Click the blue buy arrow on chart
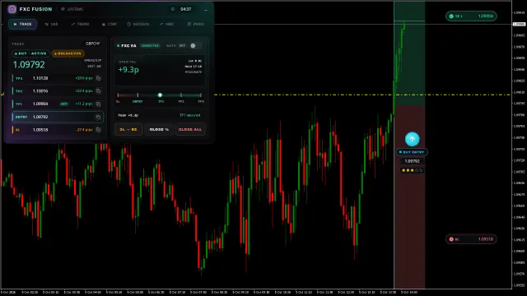This screenshot has height=296, width=527. click(412, 139)
